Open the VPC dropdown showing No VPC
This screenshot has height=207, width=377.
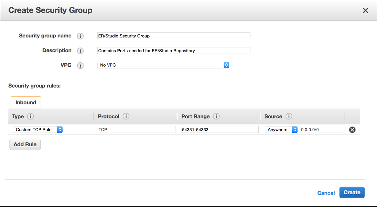[x=163, y=65]
